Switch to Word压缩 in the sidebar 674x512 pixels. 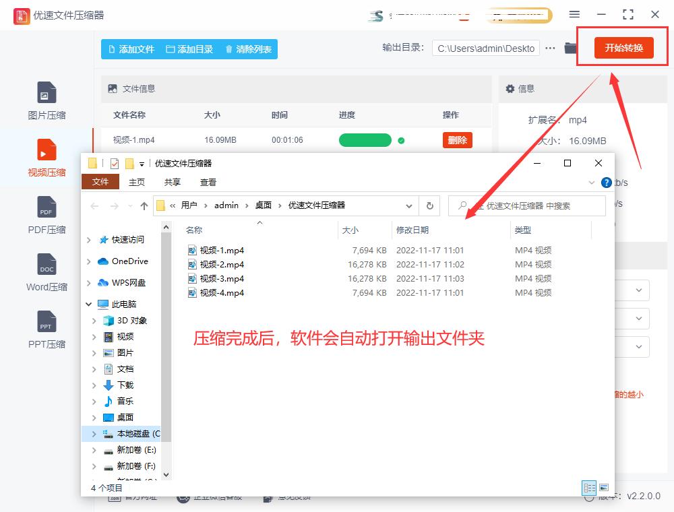[46, 271]
